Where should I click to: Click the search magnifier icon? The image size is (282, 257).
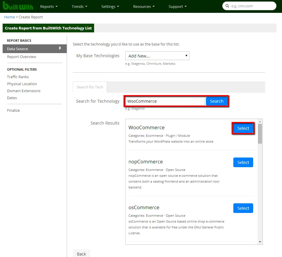click(227, 6)
